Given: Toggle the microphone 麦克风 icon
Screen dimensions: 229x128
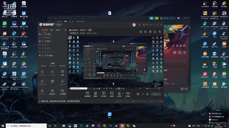Looking at the screenshot, I should pos(119,93).
